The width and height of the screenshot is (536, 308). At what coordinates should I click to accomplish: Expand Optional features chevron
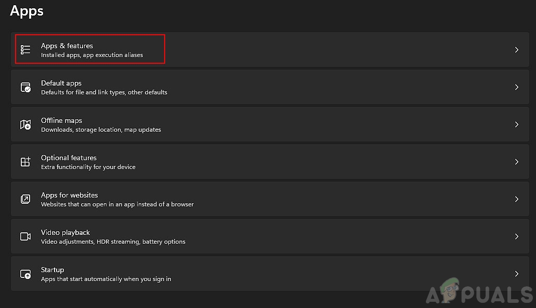pos(516,162)
